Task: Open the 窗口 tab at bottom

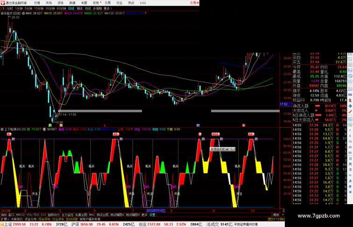Action: [11, 215]
